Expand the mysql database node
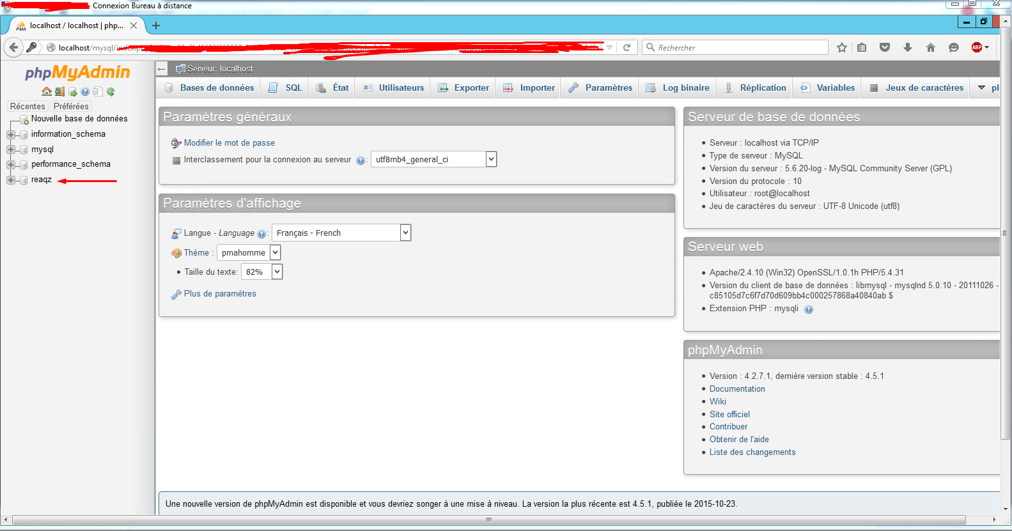This screenshot has width=1012, height=531. click(11, 150)
